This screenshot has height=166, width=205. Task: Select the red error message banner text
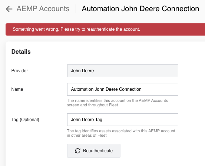(76, 29)
